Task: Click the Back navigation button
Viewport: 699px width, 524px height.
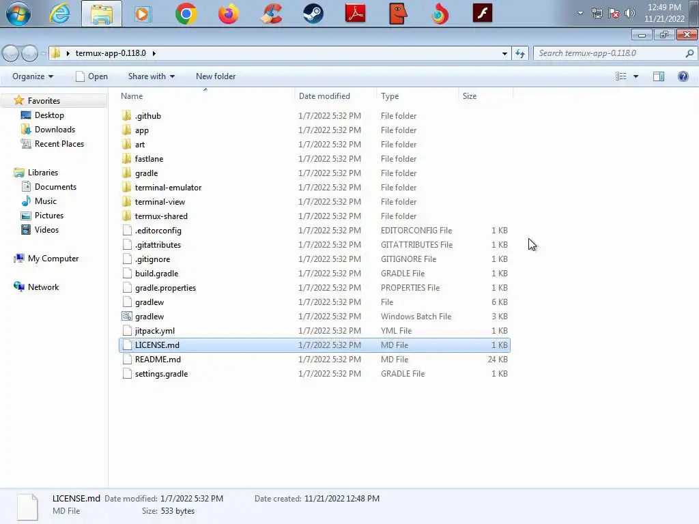Action: click(11, 53)
